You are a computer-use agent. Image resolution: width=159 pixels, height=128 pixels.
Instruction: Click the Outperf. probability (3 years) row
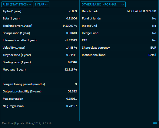(40, 92)
